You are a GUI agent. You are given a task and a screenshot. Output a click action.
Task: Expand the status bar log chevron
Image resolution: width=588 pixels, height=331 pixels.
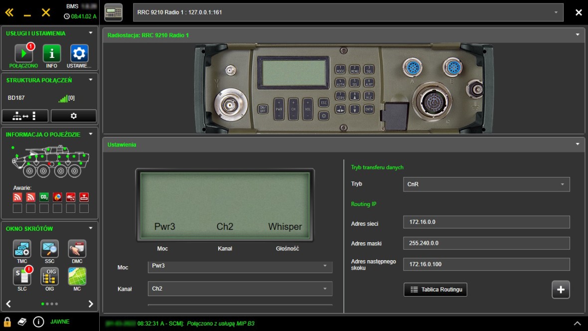(577, 324)
